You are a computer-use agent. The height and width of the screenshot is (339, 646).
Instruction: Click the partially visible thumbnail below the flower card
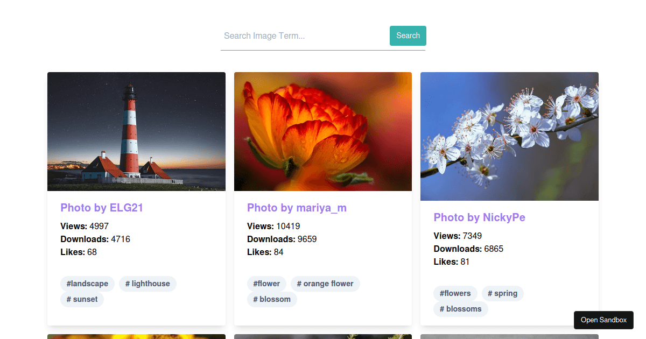(x=322, y=337)
